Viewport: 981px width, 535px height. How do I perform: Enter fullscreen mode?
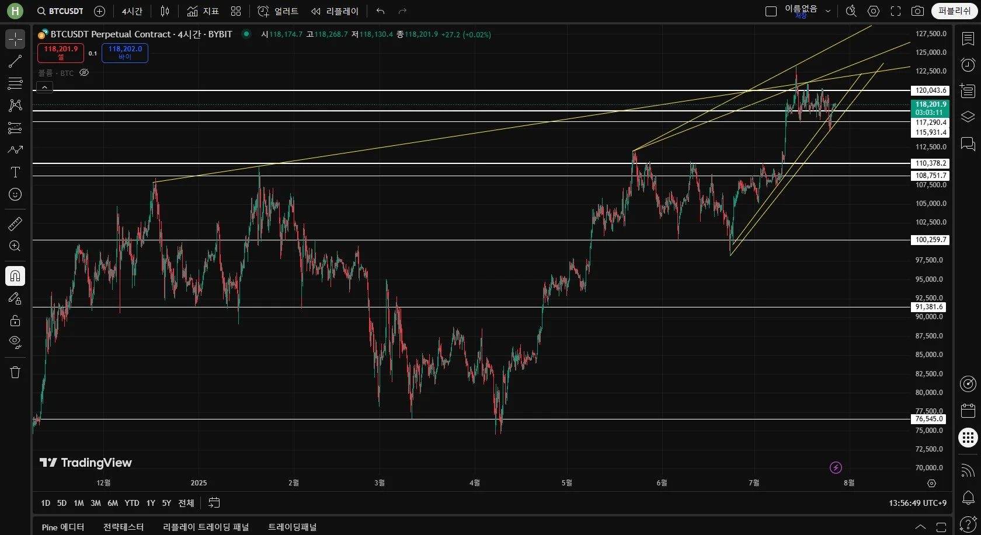coord(896,11)
